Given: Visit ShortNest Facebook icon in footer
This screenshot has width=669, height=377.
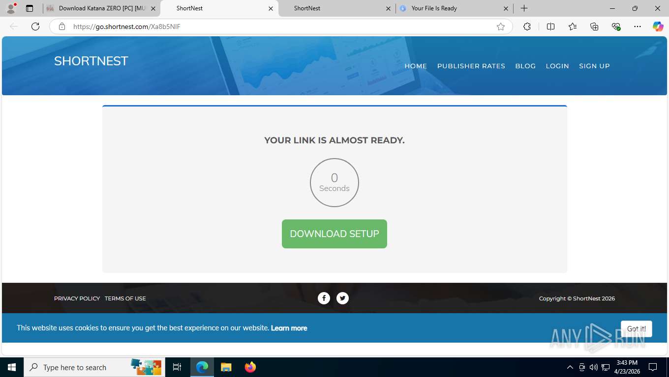Looking at the screenshot, I should coord(324,298).
